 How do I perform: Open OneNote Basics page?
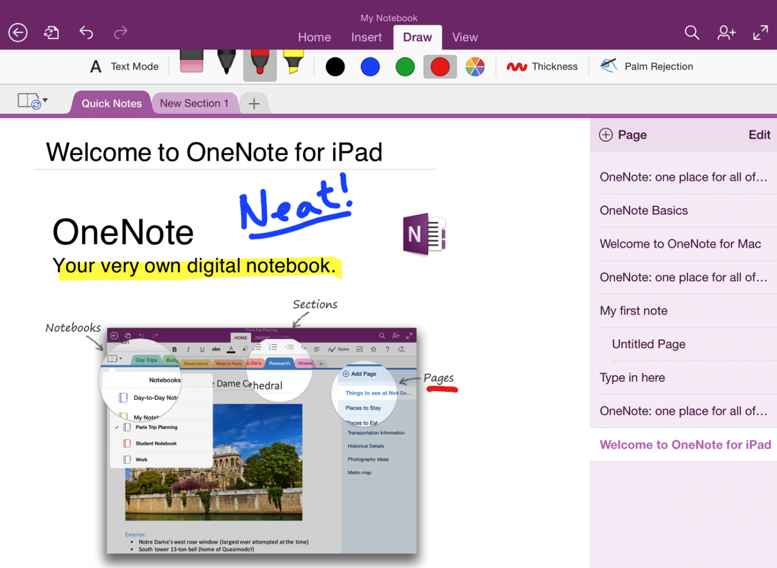tap(683, 210)
